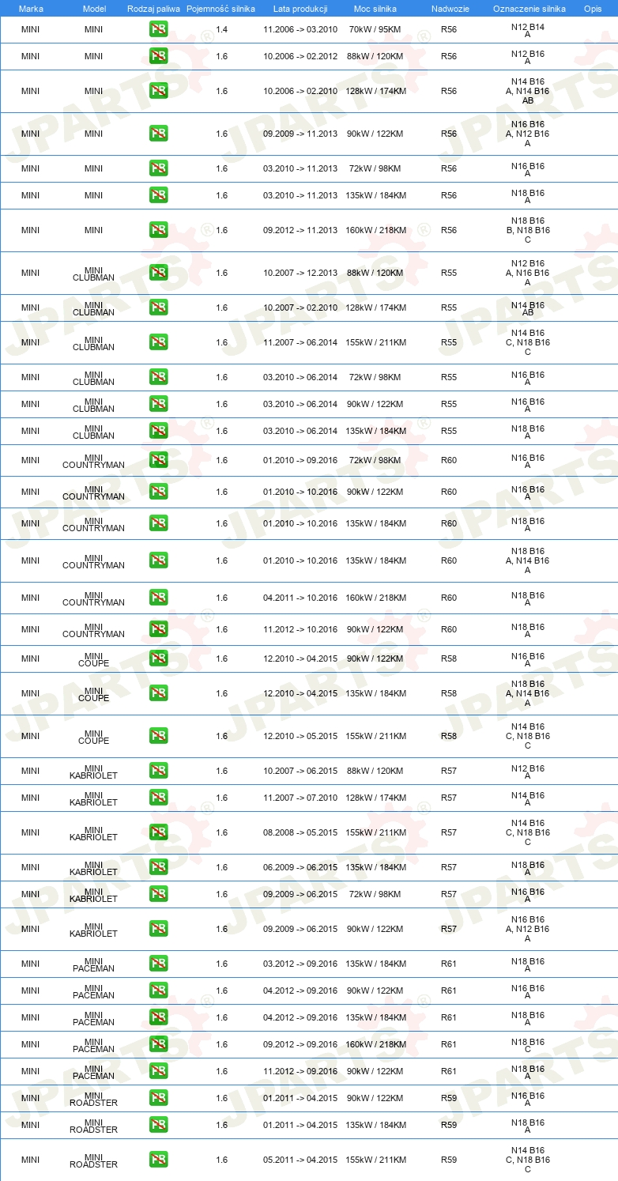Click the Model column header

tap(94, 9)
